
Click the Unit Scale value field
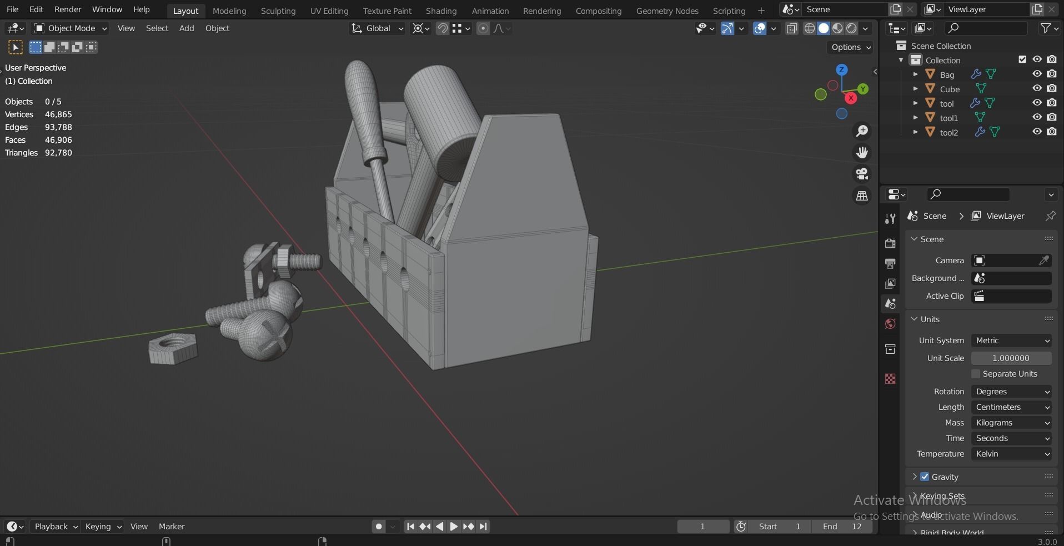(x=1011, y=358)
